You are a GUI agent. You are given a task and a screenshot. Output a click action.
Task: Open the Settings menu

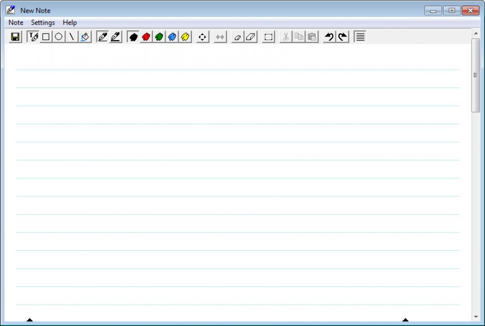(43, 23)
